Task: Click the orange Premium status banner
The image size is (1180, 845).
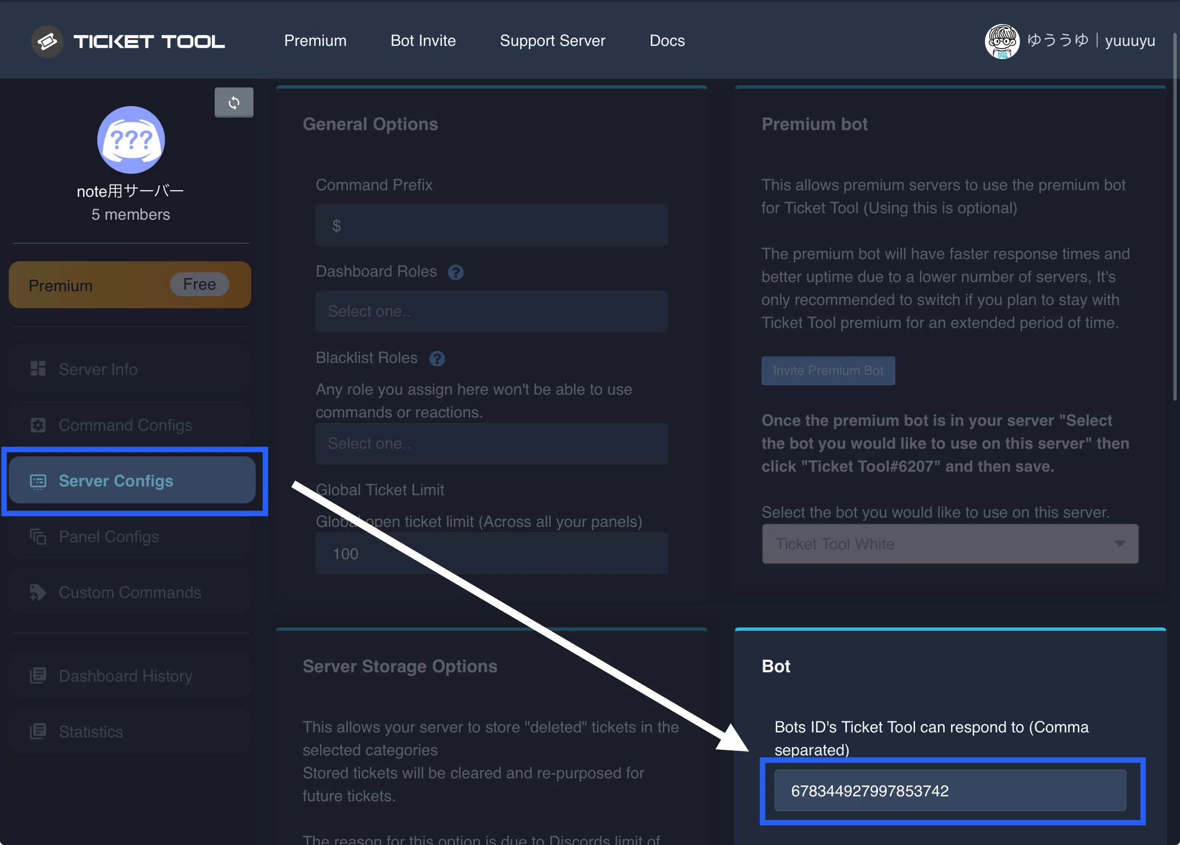Action: click(130, 285)
